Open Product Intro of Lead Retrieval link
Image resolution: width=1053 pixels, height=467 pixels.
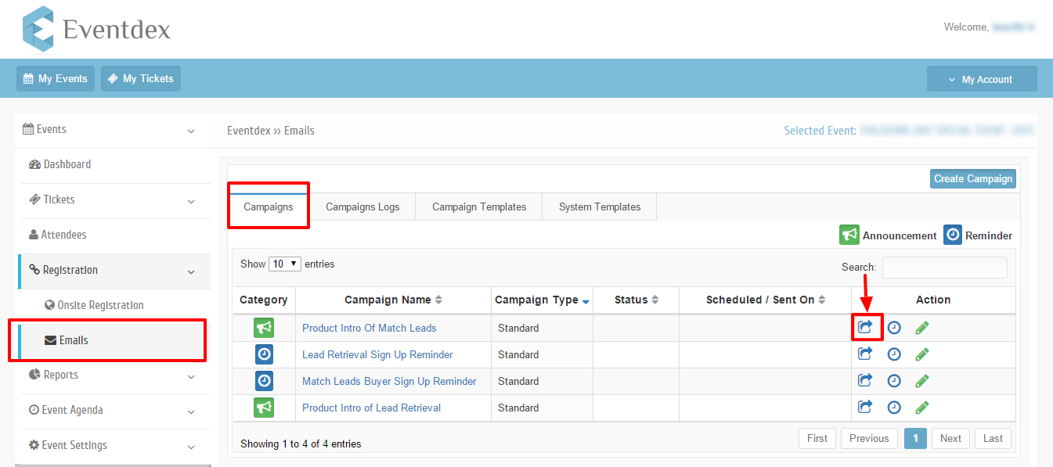pyautogui.click(x=371, y=408)
